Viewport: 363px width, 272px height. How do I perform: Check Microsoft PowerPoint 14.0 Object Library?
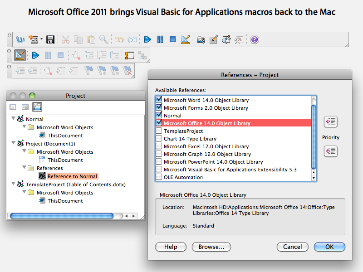pyautogui.click(x=159, y=161)
